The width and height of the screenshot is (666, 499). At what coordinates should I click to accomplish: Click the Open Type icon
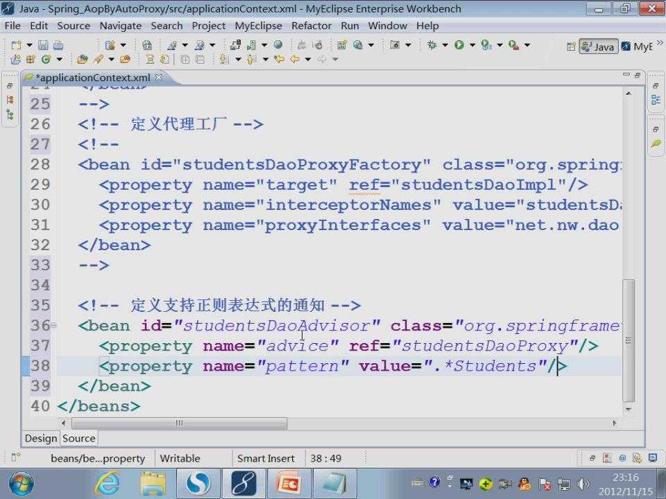83,60
